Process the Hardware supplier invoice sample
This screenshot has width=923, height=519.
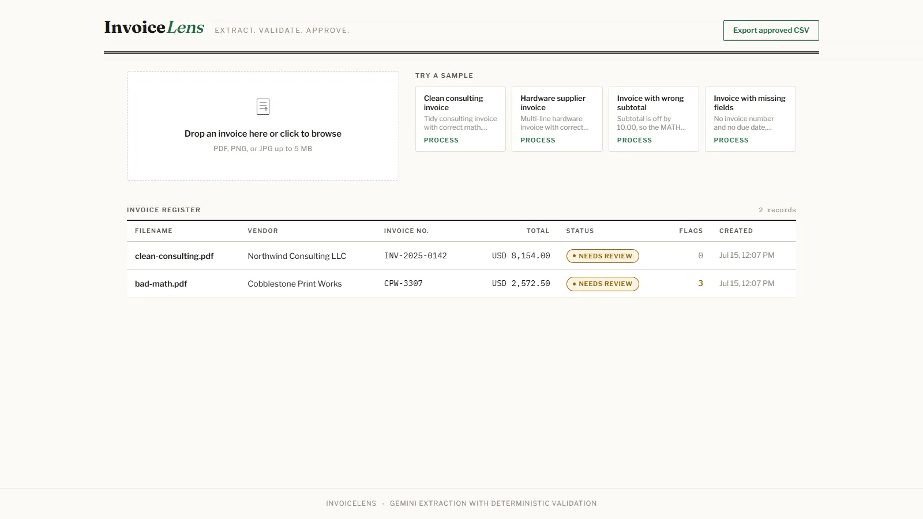coord(538,140)
